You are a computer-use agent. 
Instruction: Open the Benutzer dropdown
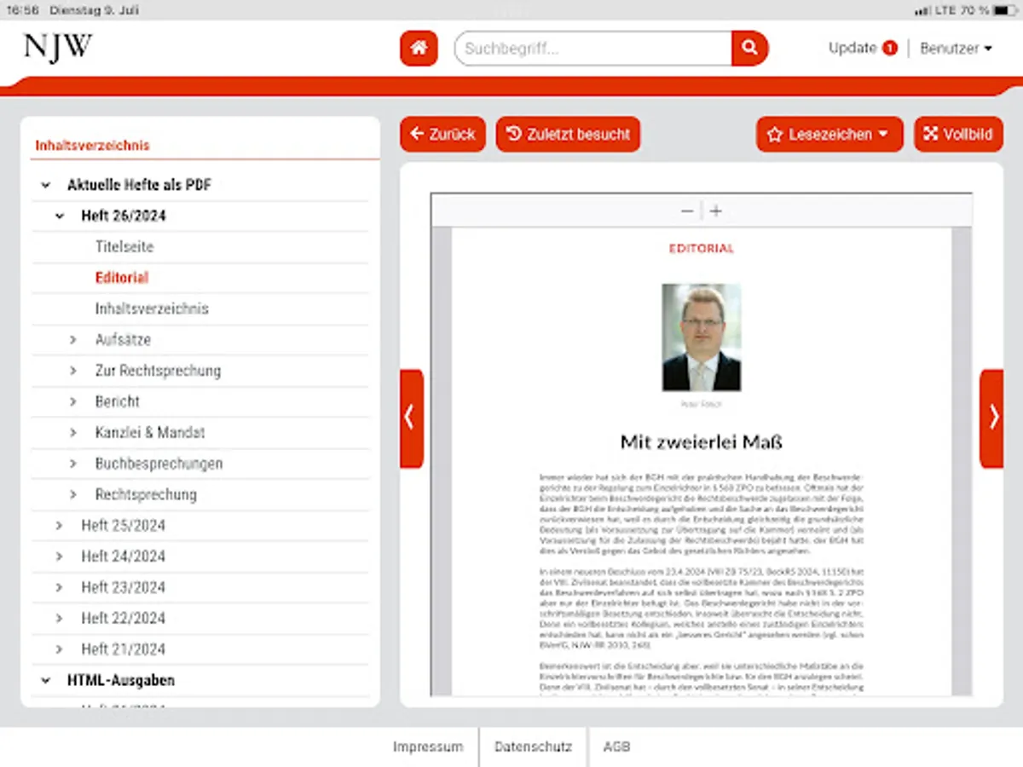click(957, 49)
